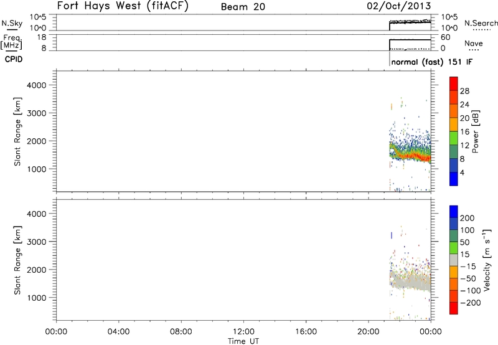498x345 pixels.
Task: Pick the bright blue swatch above 200 velocity
Action: 454,212
